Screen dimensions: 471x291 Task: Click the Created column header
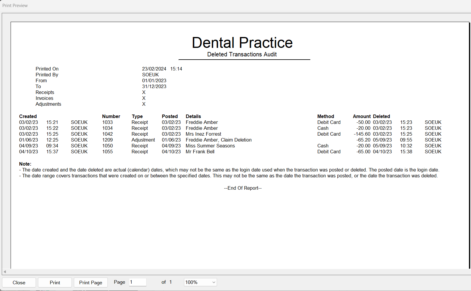[28, 116]
